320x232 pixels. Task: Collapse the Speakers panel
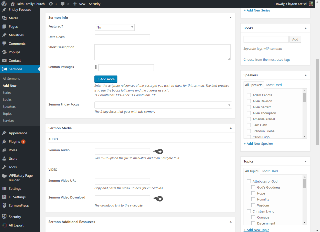tap(306, 75)
